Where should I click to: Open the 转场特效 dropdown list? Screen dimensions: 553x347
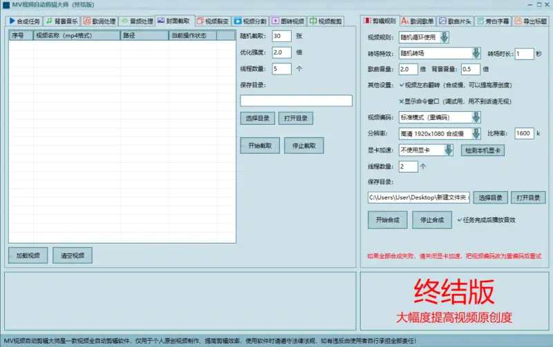pyautogui.click(x=476, y=53)
